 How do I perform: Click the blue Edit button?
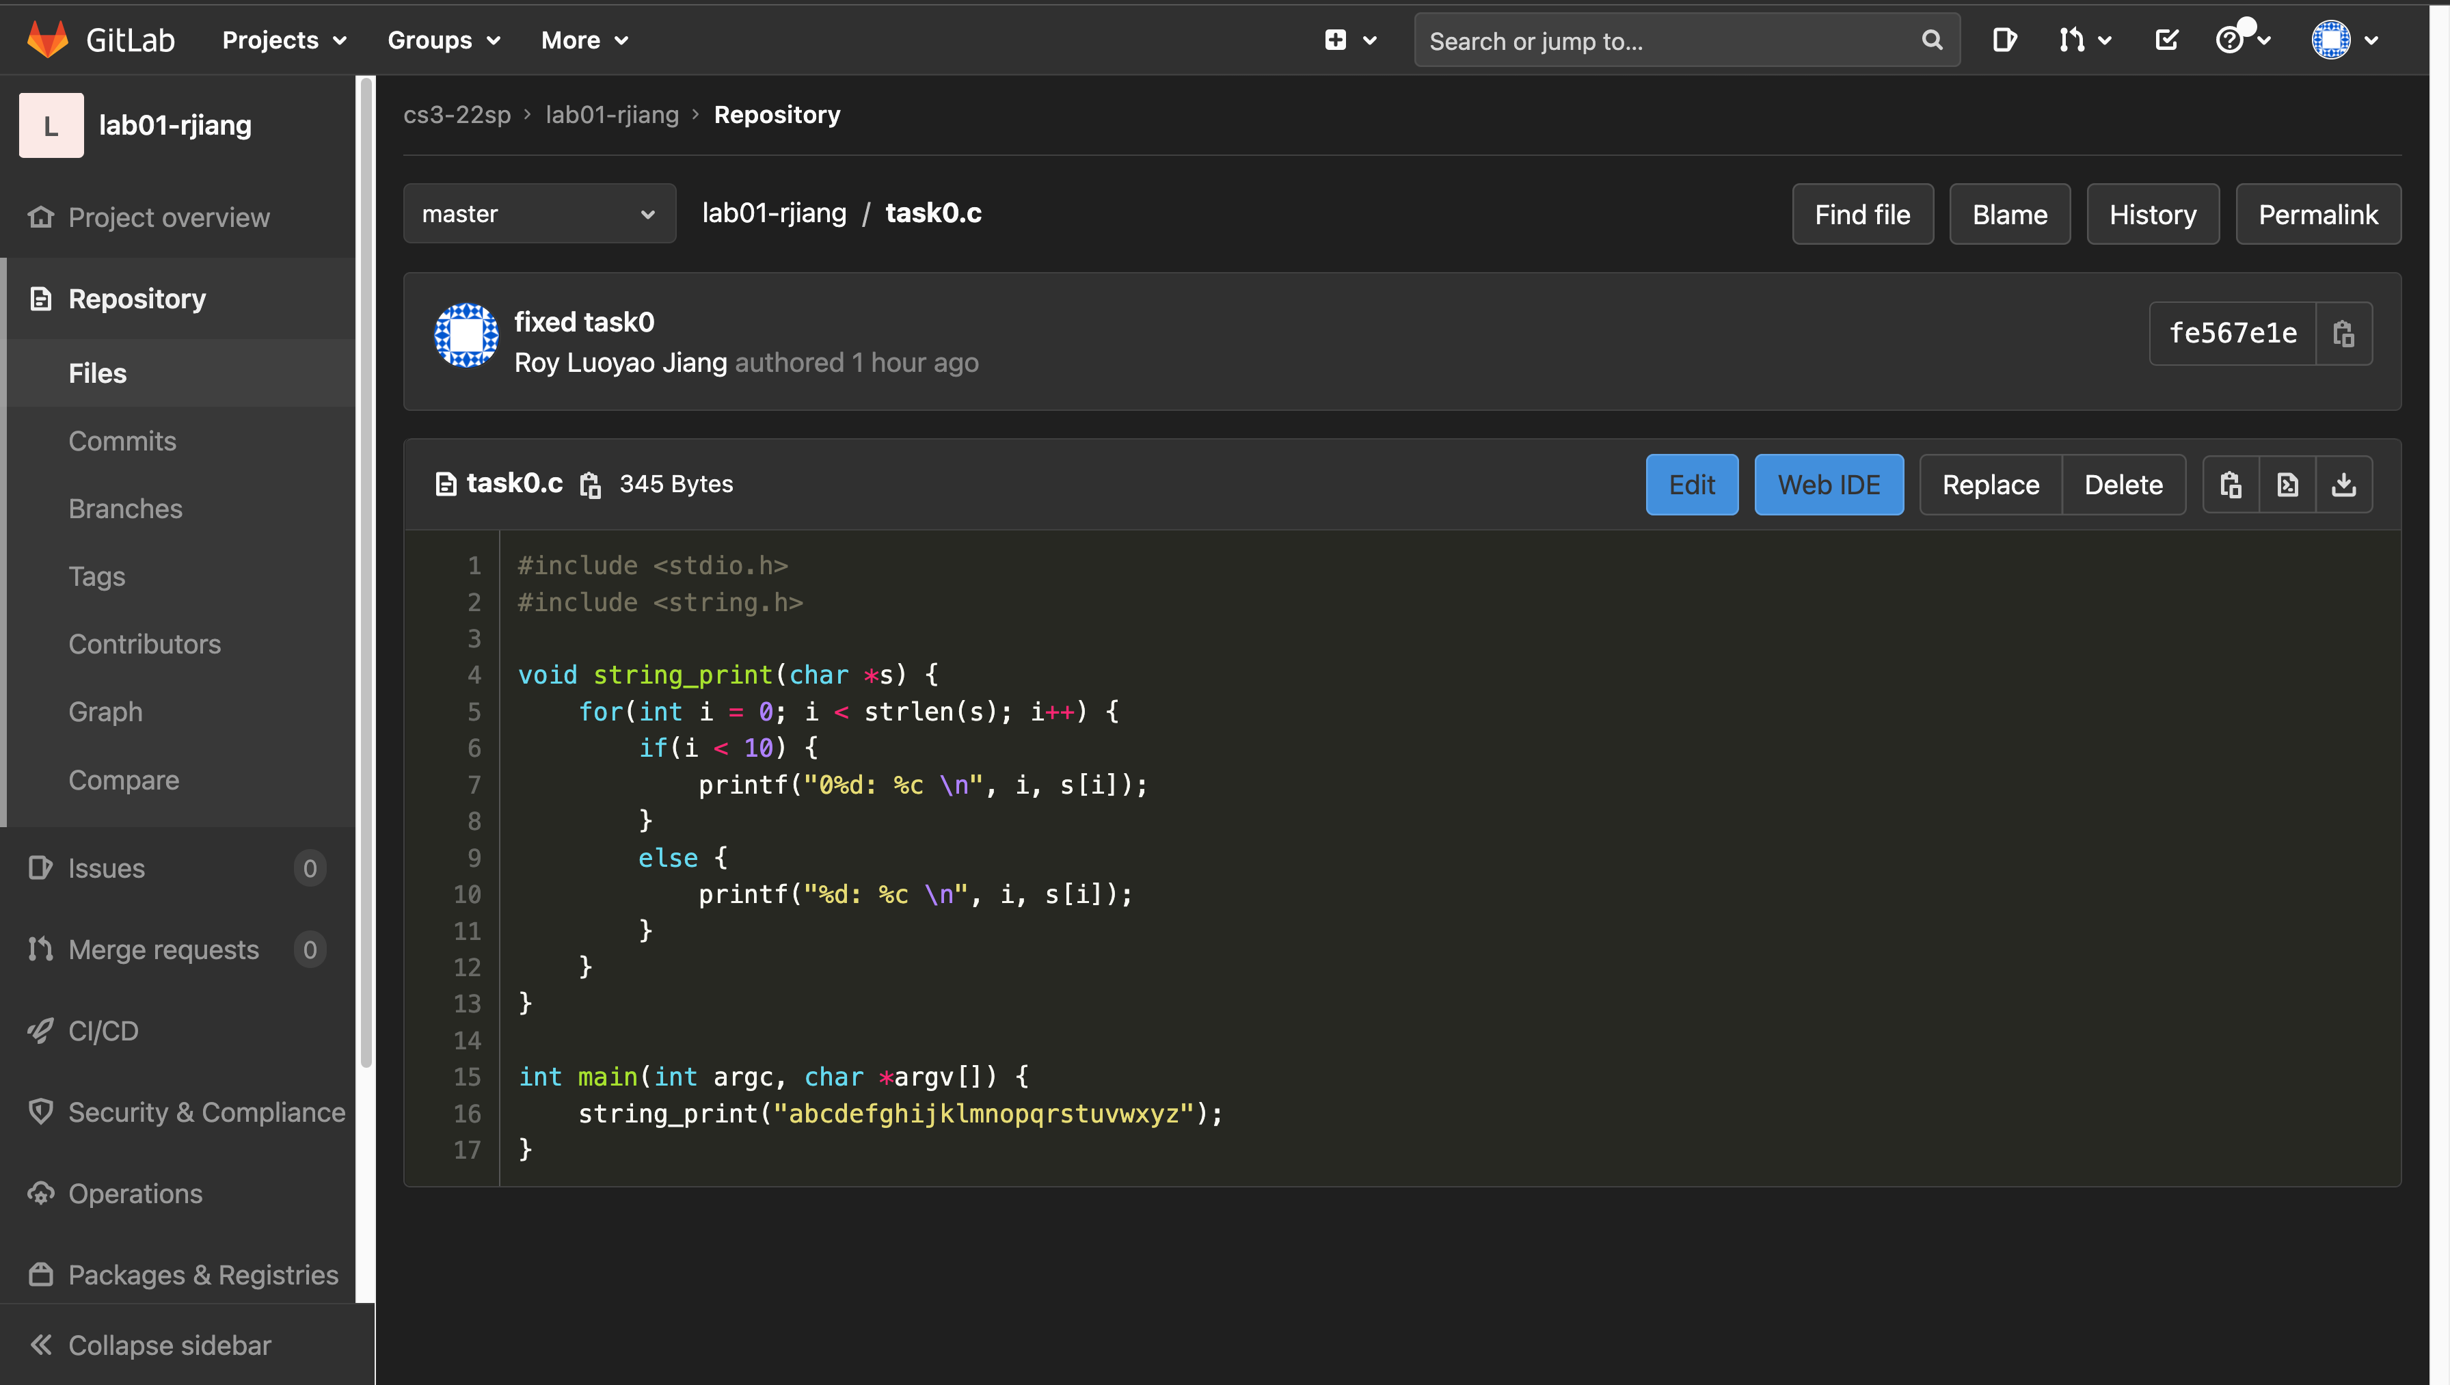1691,485
